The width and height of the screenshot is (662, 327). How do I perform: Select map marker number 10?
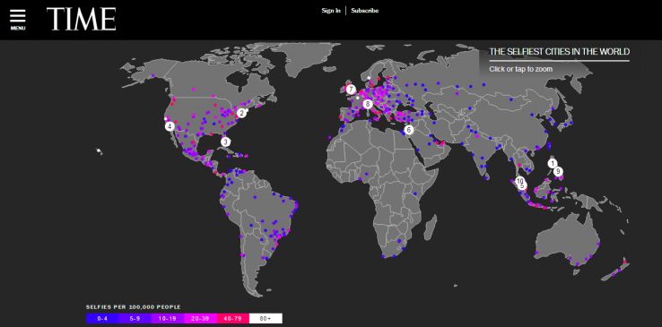click(519, 180)
